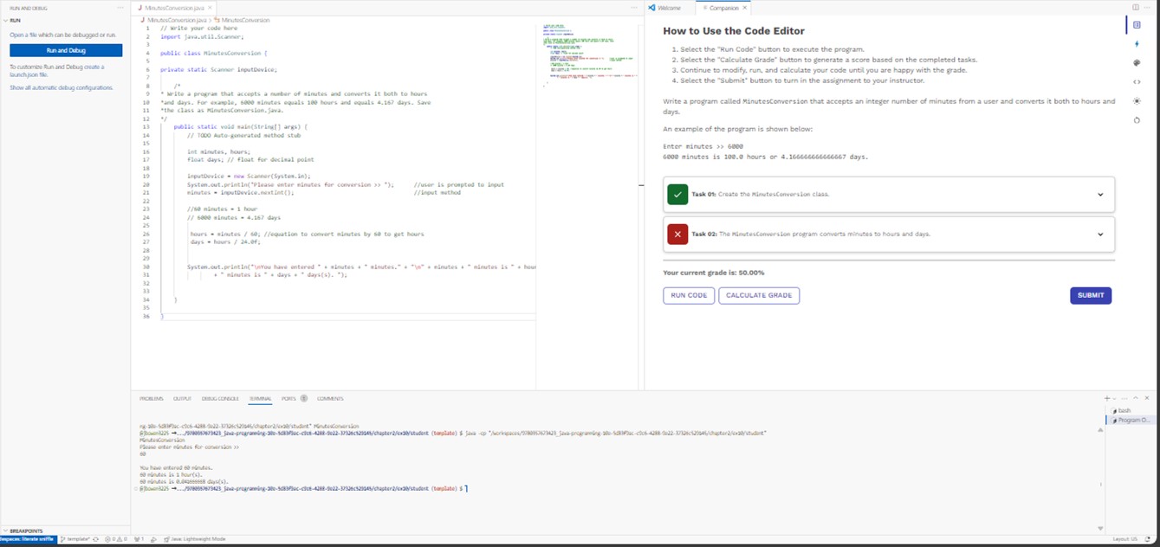Open the split editor icon
The image size is (1160, 547).
tap(1135, 7)
